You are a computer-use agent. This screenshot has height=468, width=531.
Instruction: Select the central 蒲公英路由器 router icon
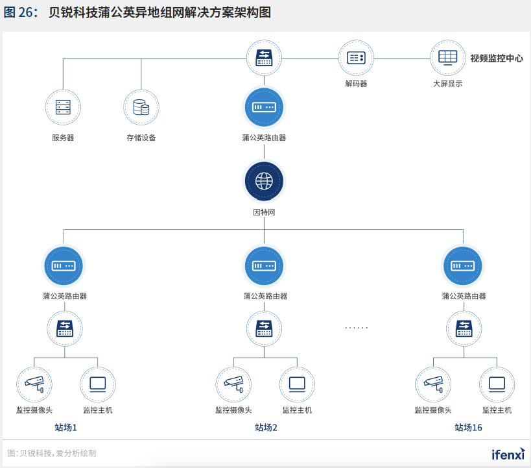pyautogui.click(x=264, y=108)
